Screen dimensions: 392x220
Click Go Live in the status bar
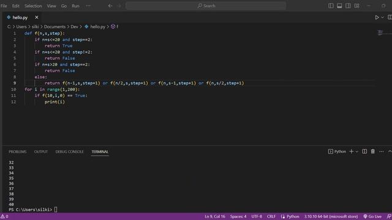pyautogui.click(x=372, y=216)
